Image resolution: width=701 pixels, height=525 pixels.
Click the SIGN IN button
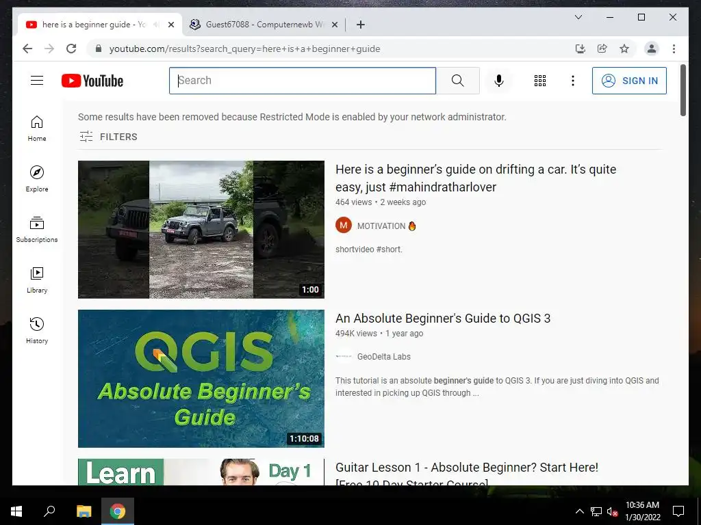pyautogui.click(x=629, y=81)
